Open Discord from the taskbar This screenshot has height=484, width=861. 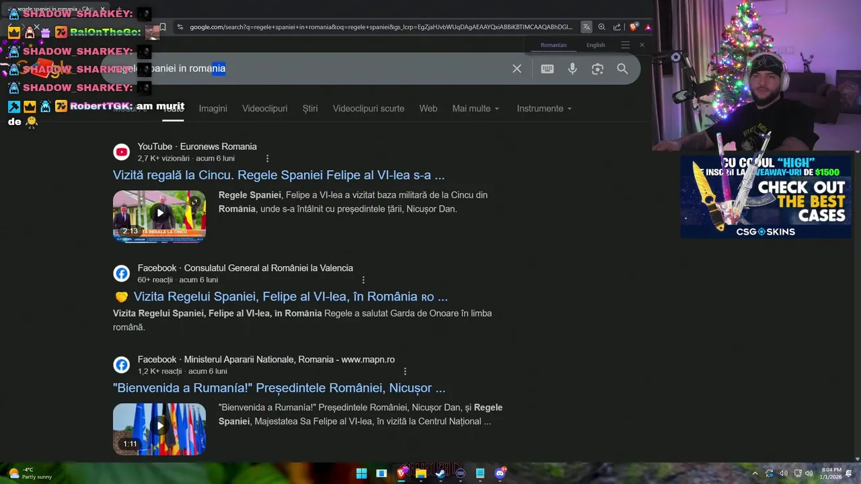point(500,473)
